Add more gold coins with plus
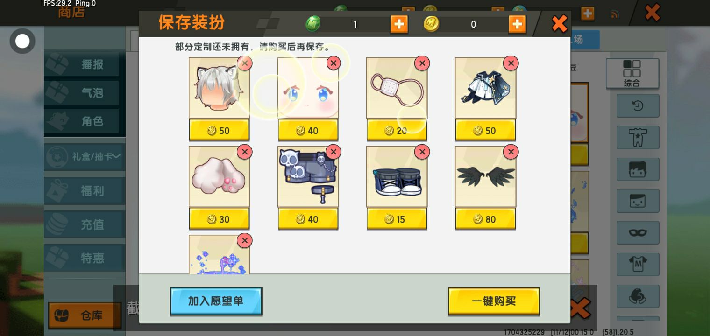The height and width of the screenshot is (336, 710). [x=517, y=24]
